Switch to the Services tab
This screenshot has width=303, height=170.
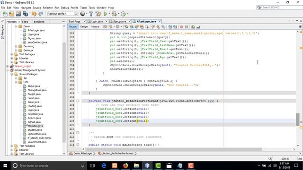tap(39, 22)
